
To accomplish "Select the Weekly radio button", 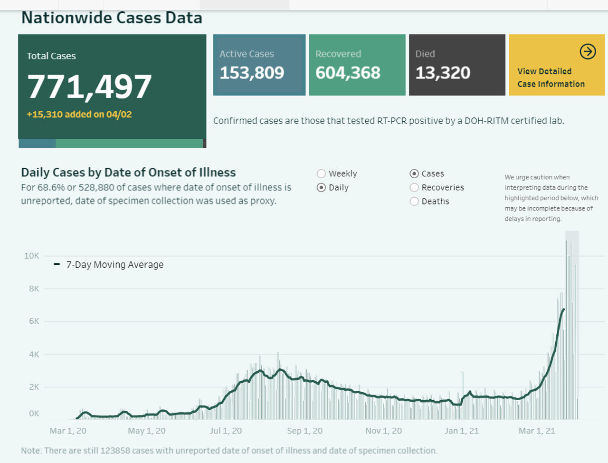I will (322, 174).
